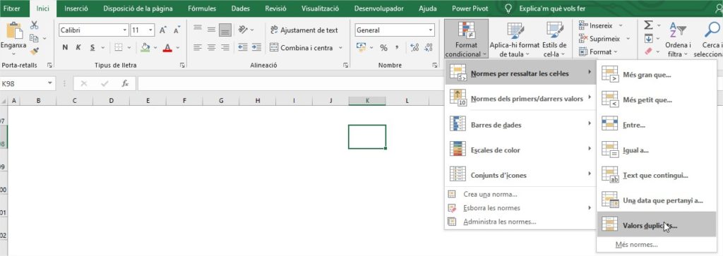Align text to top
Viewport: 723px width, 256px height.
[x=198, y=28]
